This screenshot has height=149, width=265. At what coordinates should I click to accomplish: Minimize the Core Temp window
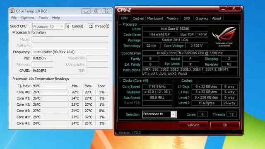point(86,11)
